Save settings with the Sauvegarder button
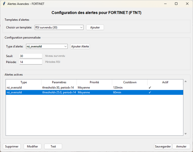This screenshot has width=193, height=152. (163, 146)
